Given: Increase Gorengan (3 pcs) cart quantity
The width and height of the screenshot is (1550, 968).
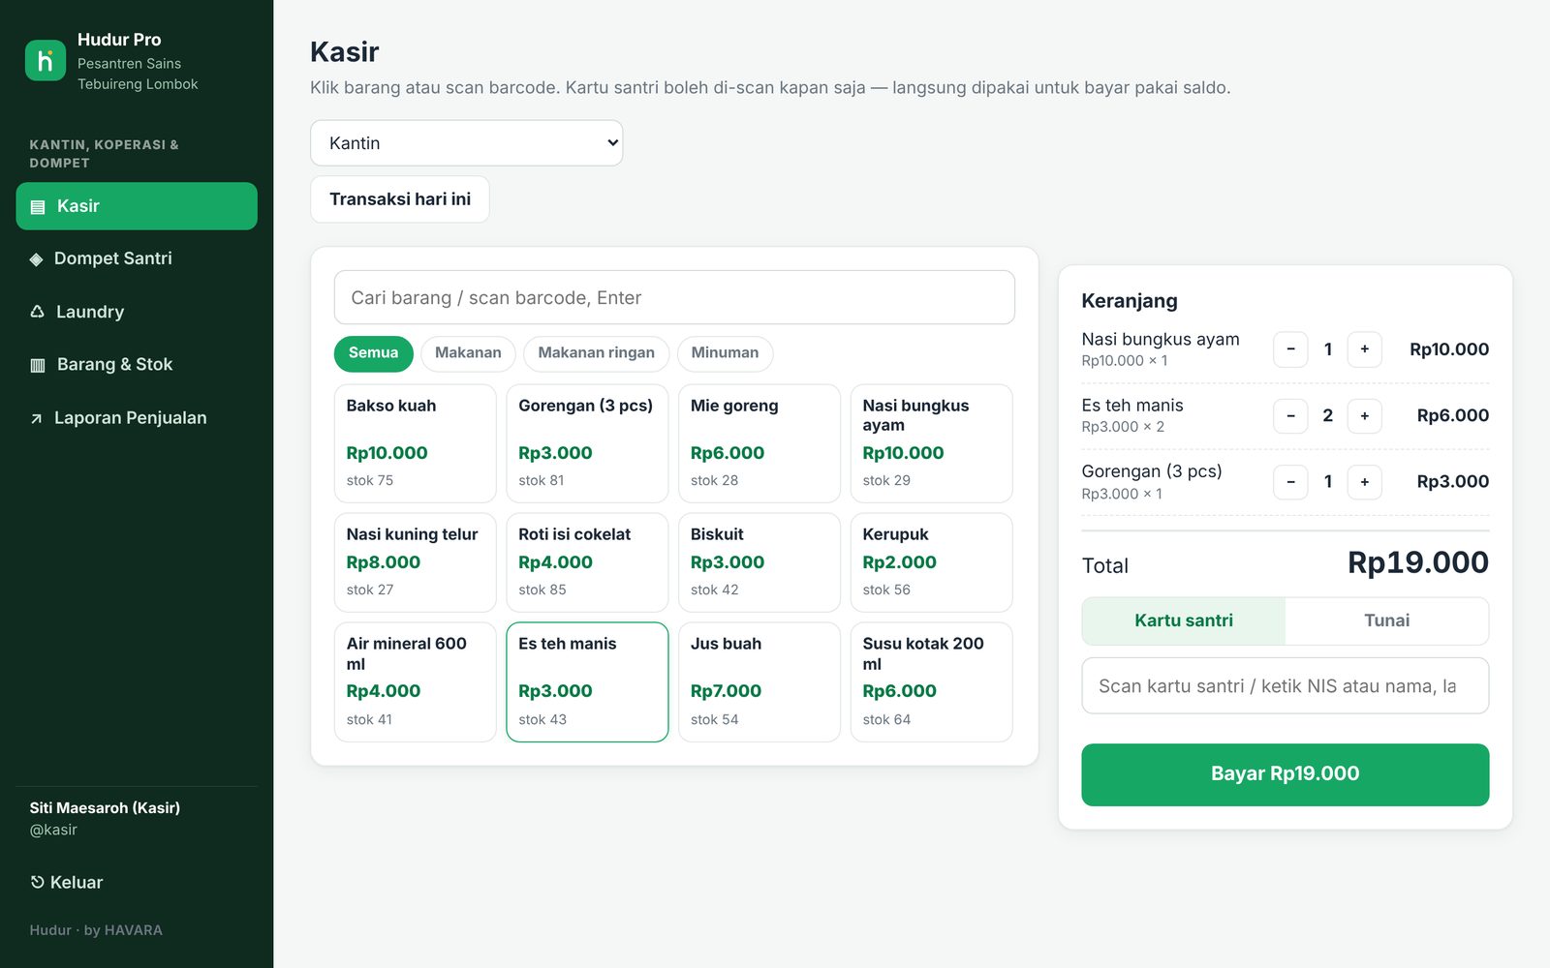Looking at the screenshot, I should pos(1364,482).
